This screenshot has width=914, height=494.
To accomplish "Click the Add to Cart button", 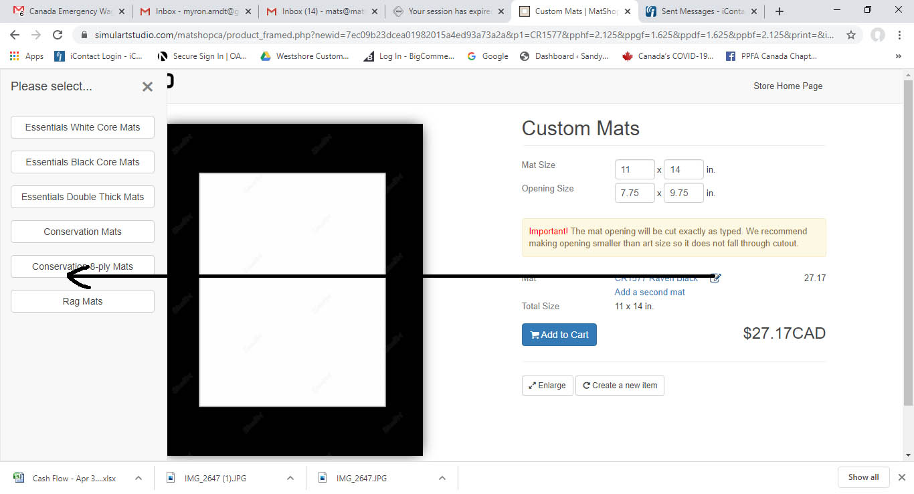I will [x=559, y=335].
